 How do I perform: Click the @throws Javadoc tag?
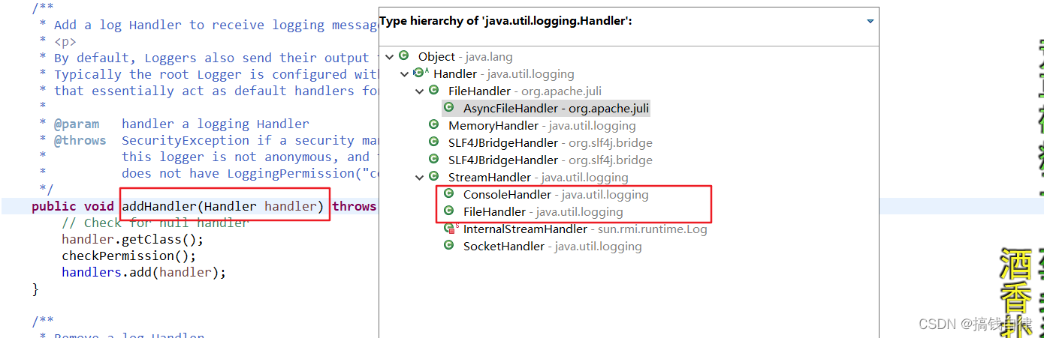pyautogui.click(x=80, y=141)
